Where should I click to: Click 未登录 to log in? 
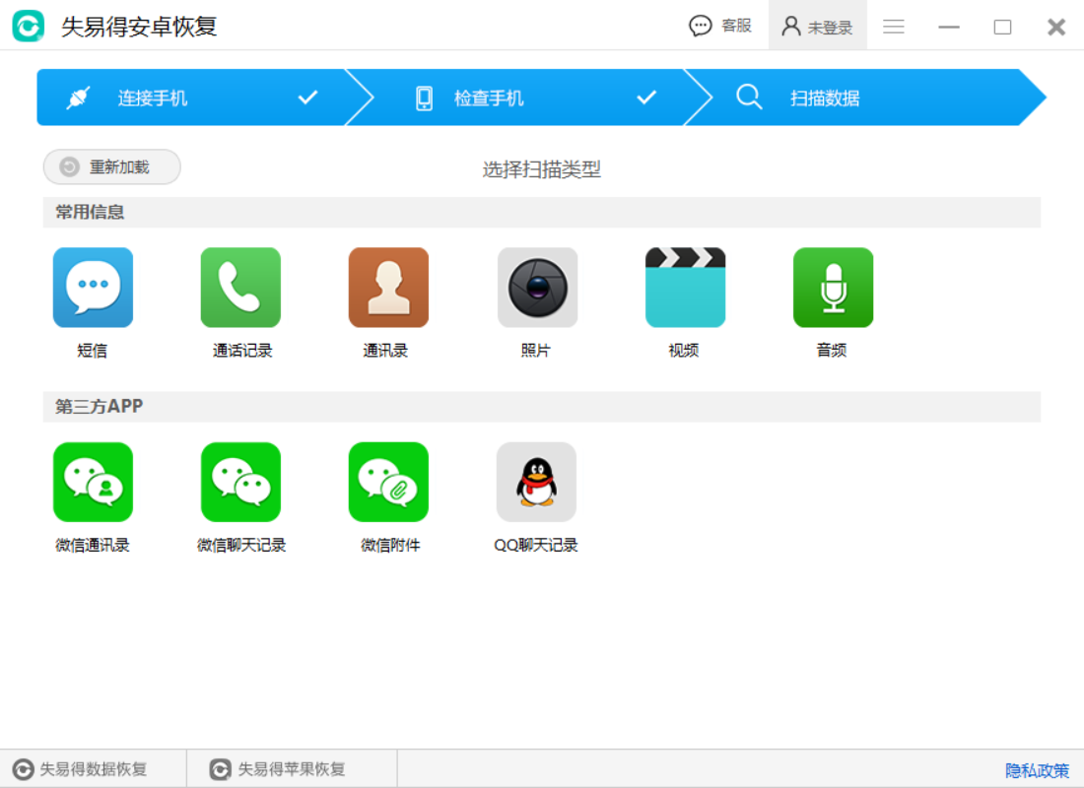click(817, 27)
